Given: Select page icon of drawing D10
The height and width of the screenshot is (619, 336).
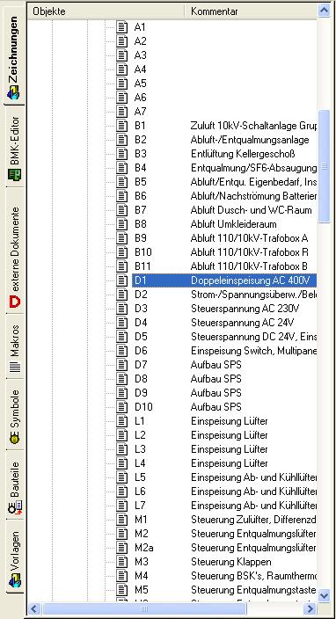Looking at the screenshot, I should pos(122,407).
